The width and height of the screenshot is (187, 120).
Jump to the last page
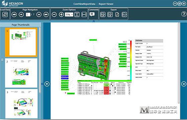46,15
